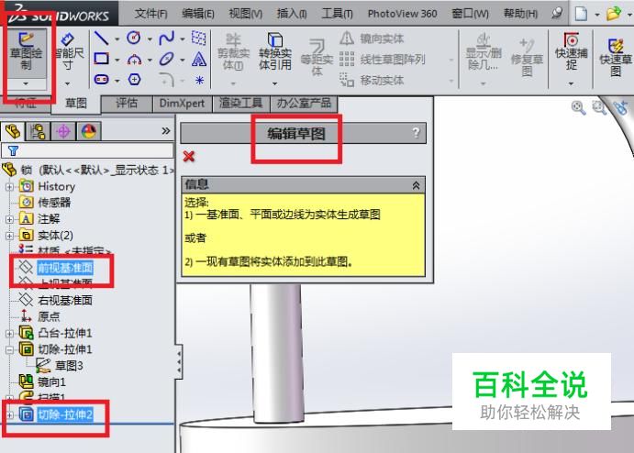Image resolution: width=634 pixels, height=453 pixels.
Task: Open the 插入(I) menu
Action: (x=292, y=14)
